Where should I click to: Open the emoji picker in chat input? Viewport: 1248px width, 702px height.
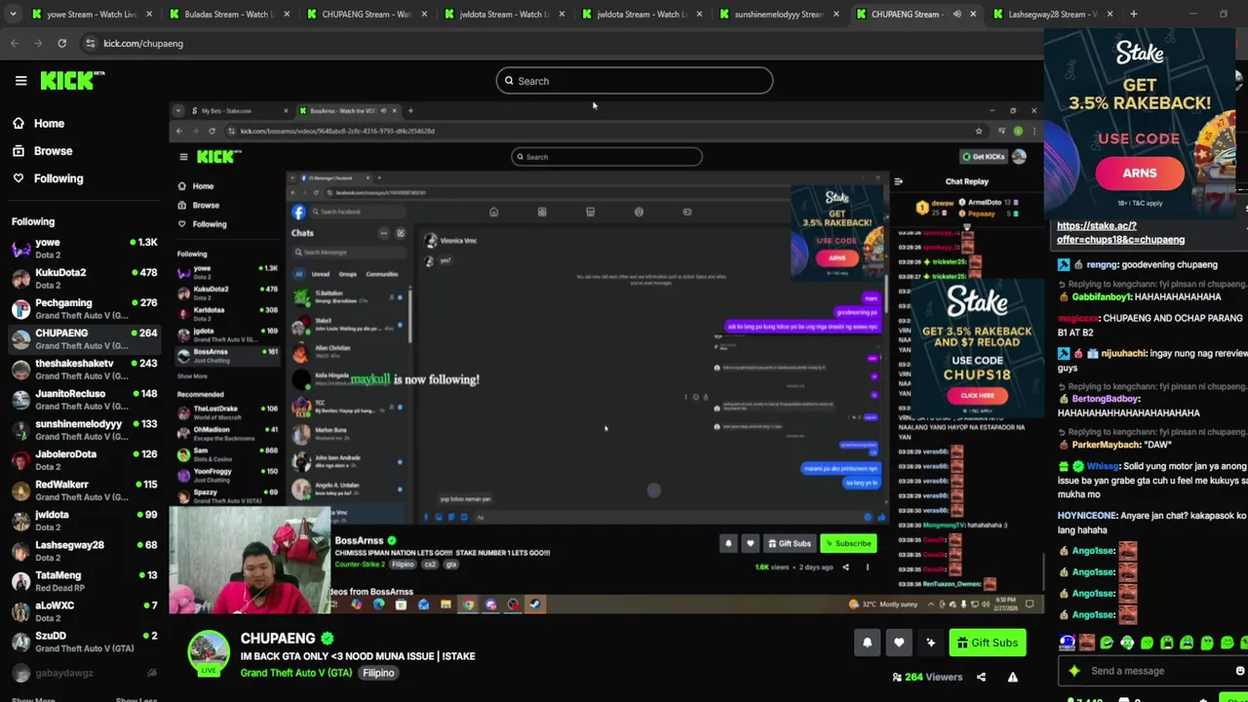tap(1239, 671)
